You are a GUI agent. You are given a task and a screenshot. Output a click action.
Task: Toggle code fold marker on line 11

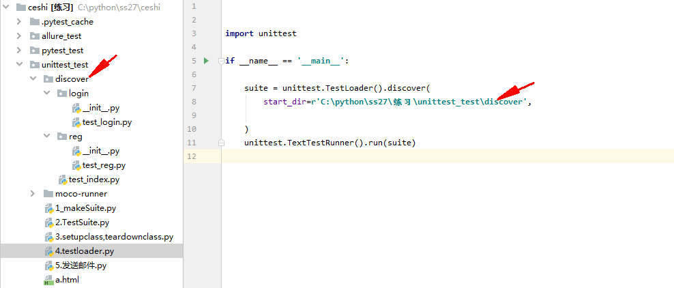220,142
